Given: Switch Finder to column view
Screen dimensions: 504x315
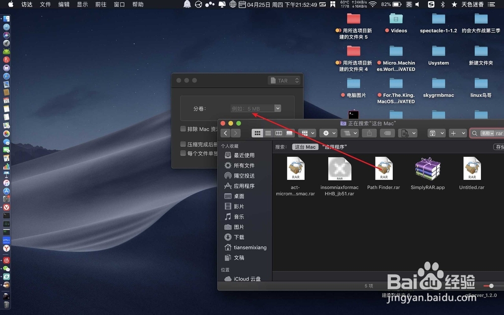Looking at the screenshot, I should (279, 133).
